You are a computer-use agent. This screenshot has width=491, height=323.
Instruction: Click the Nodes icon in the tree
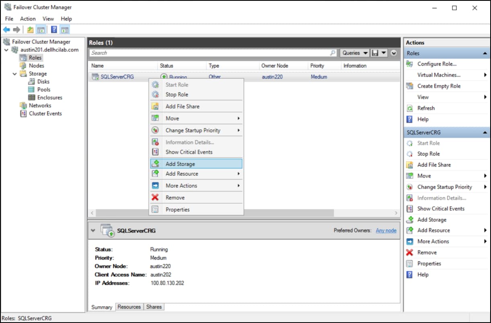(23, 66)
